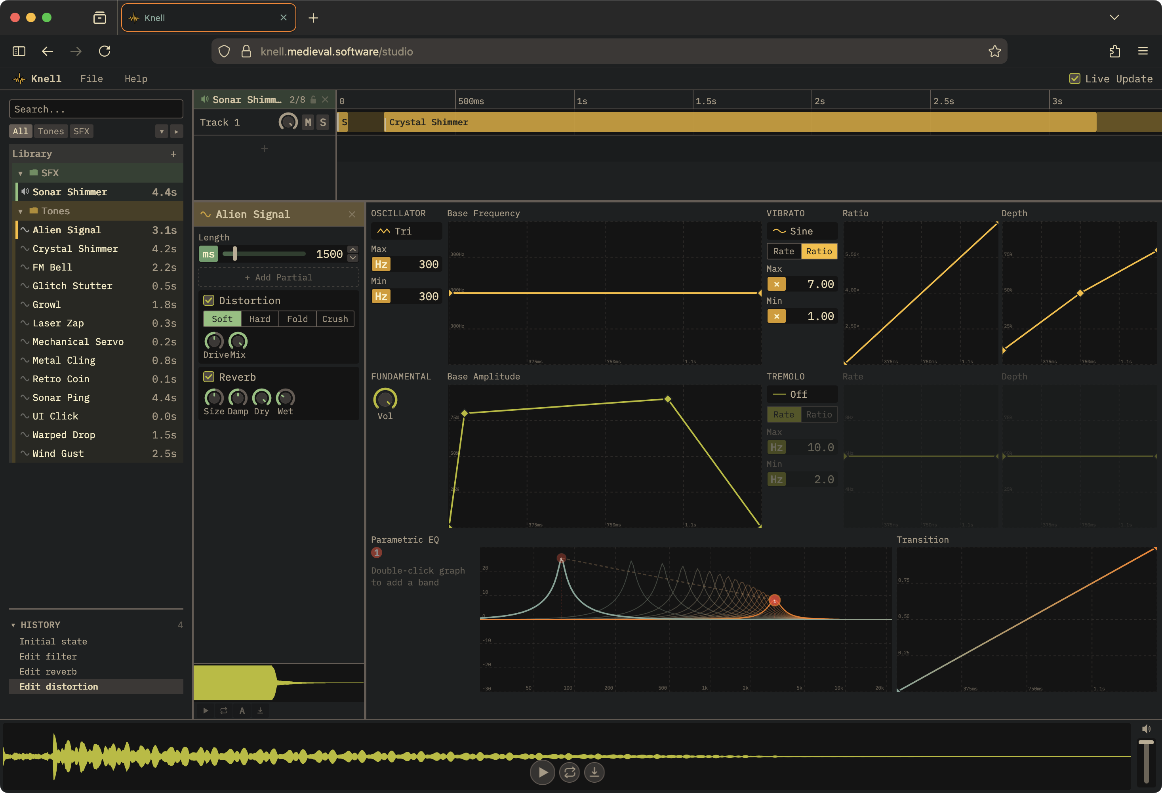
Task: Open the Tri oscillator waveform dropdown
Action: [x=406, y=231]
